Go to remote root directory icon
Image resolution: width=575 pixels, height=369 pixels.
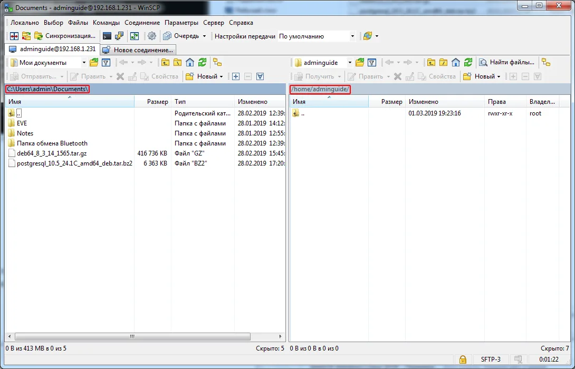click(443, 62)
